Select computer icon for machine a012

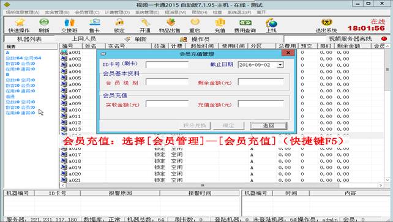64,122
